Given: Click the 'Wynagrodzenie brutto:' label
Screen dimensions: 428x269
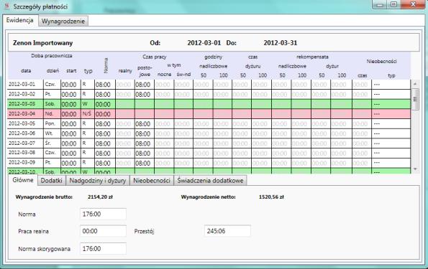Looking at the screenshot, I should click(44, 197).
